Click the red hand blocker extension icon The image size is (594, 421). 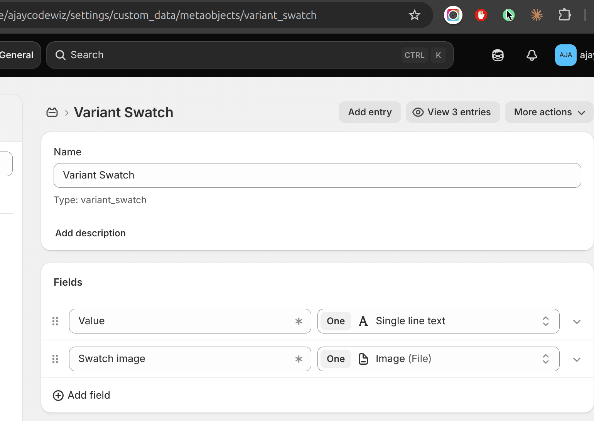[481, 15]
